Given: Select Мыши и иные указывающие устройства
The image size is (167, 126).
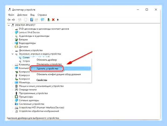Looking at the screenshot, I should (x=41, y=86).
